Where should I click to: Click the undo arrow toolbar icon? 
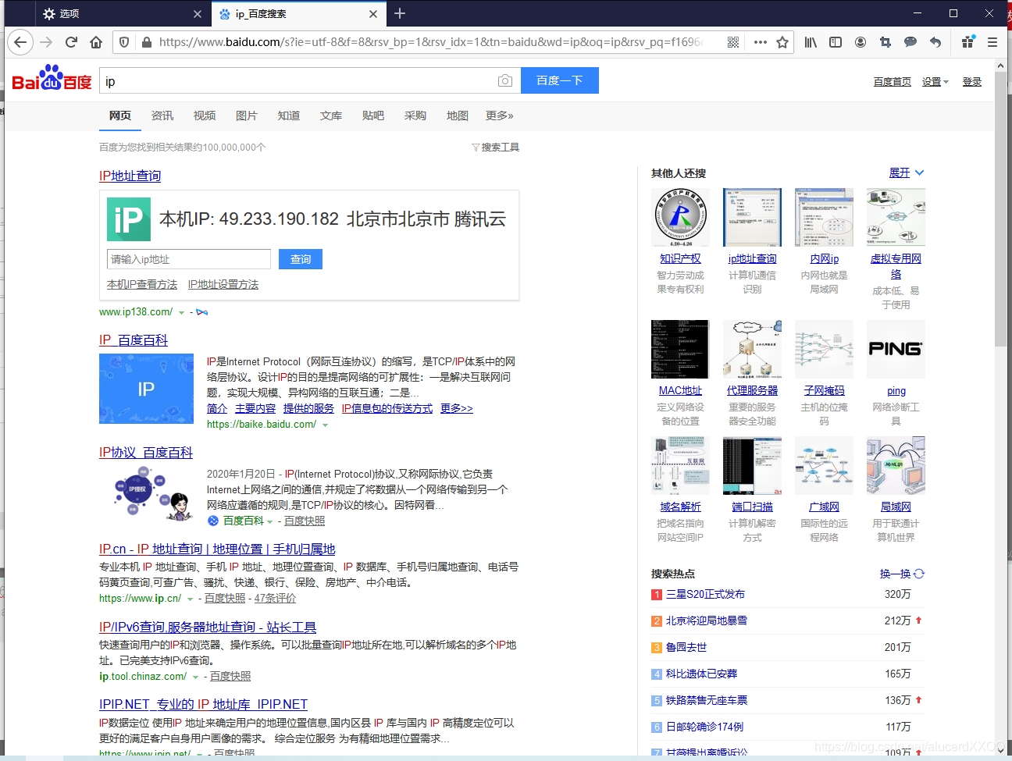tap(935, 42)
